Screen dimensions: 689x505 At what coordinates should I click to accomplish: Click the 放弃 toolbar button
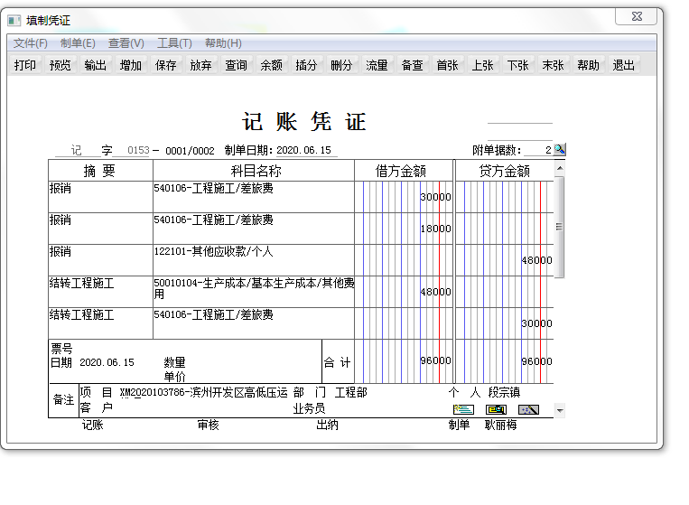tap(200, 65)
